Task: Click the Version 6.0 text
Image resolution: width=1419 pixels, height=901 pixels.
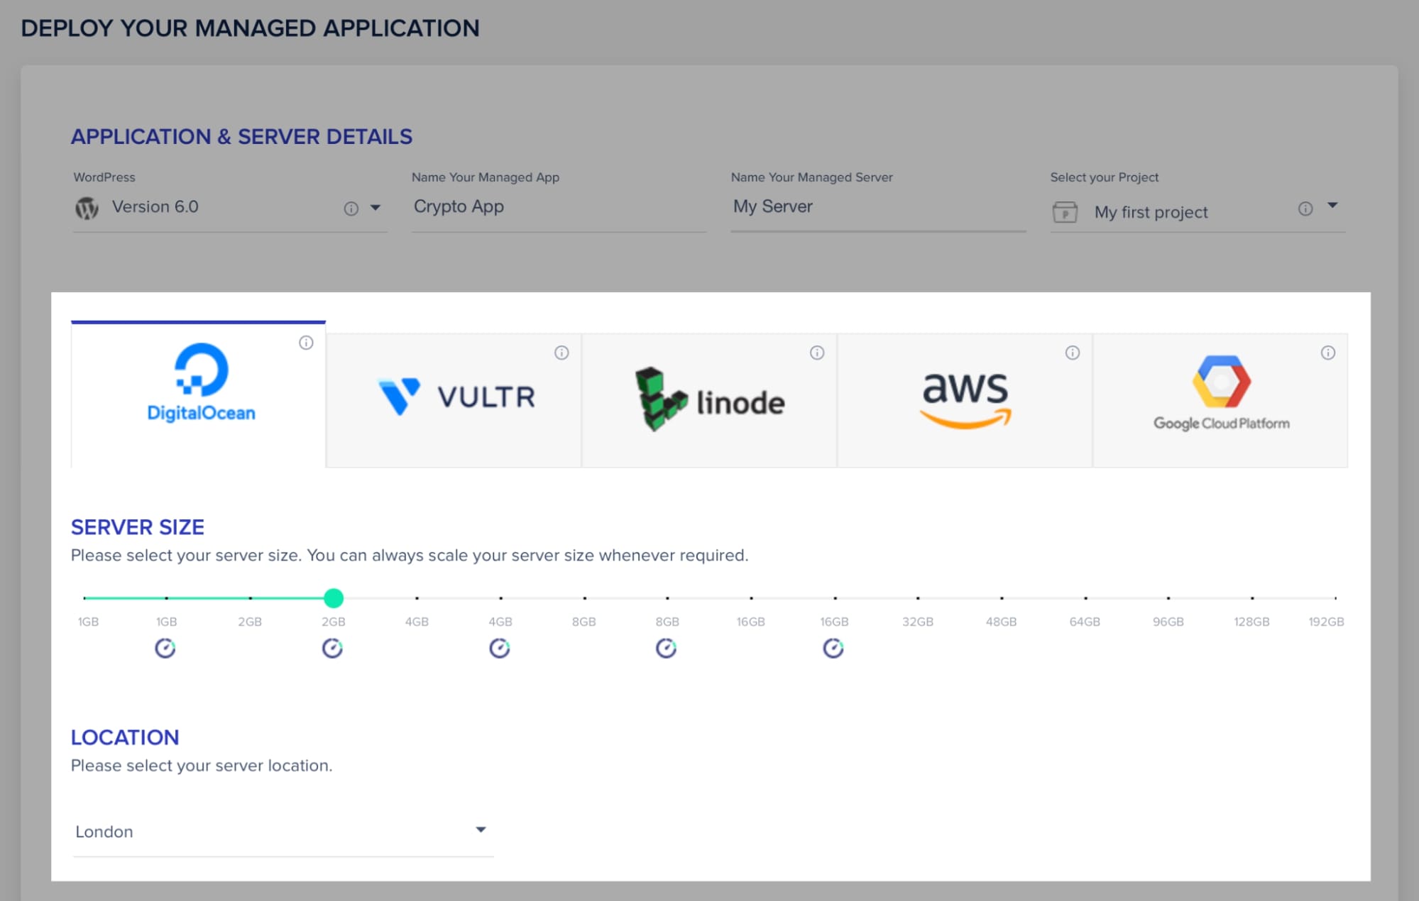Action: coord(155,207)
